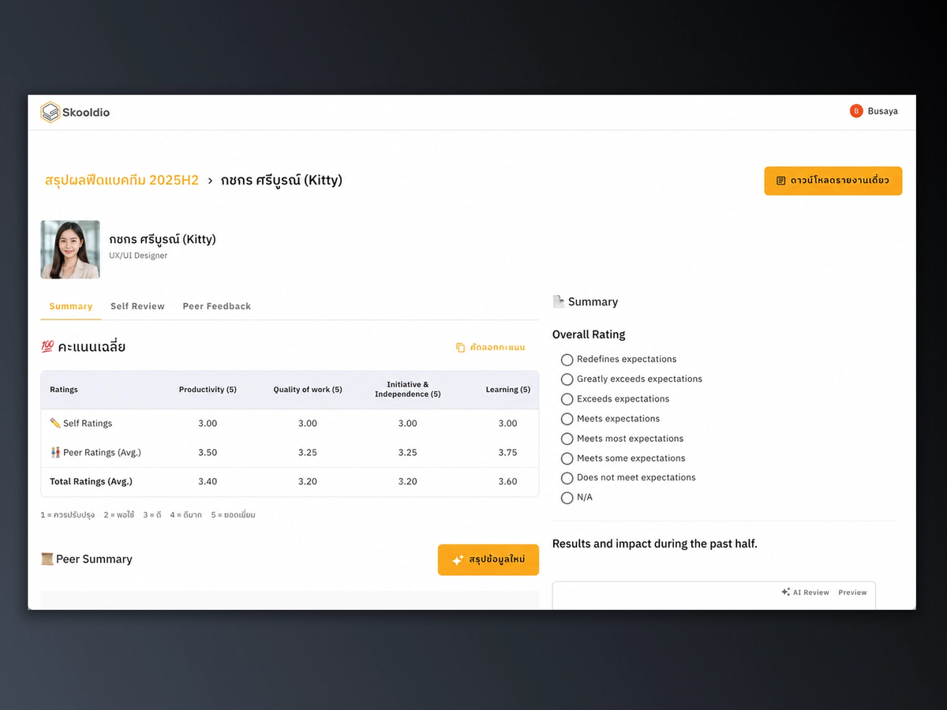Select Greatly exceeds expectations rating

pos(567,379)
